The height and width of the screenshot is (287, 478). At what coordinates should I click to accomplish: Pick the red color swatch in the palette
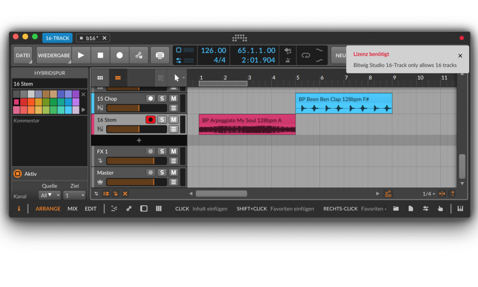[x=24, y=102]
